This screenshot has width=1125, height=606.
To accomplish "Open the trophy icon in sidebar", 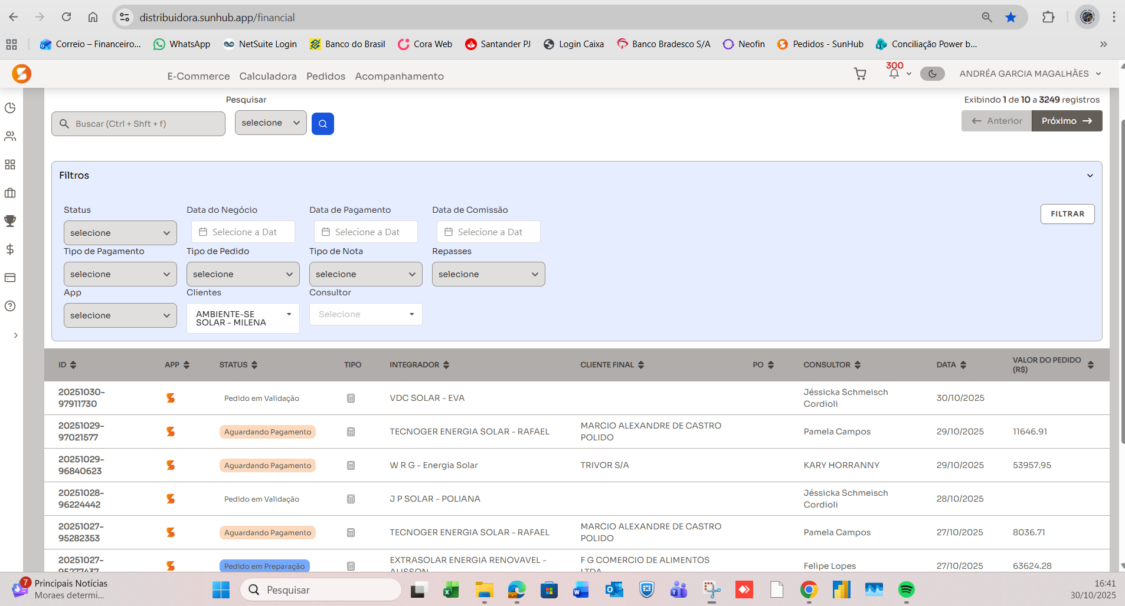I will (x=10, y=221).
